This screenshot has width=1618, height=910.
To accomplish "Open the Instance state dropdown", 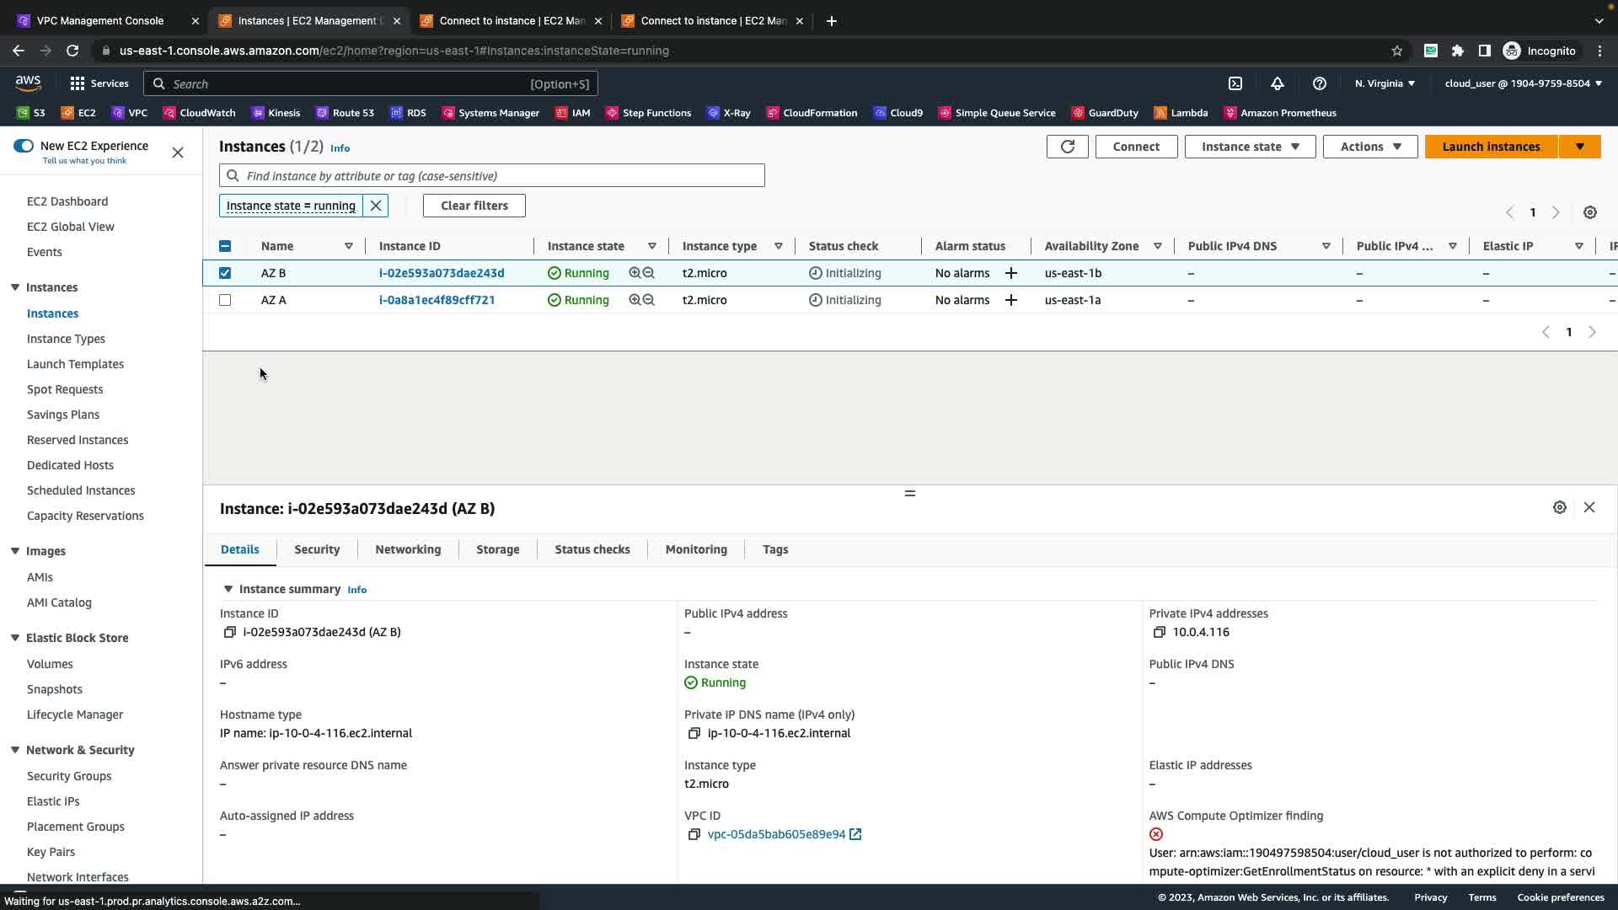I will coord(1250,147).
